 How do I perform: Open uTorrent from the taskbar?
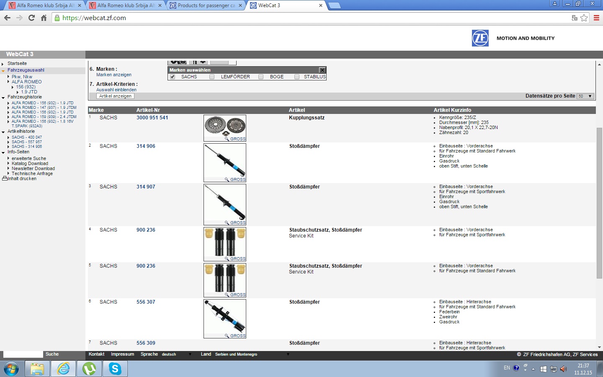[x=89, y=369]
